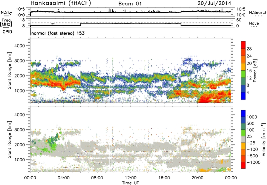Select the −1000 label on Velocity colorbar
The width and height of the screenshot is (267, 185).
(254, 162)
